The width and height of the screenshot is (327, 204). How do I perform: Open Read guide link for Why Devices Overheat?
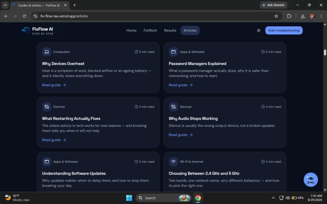(54, 85)
